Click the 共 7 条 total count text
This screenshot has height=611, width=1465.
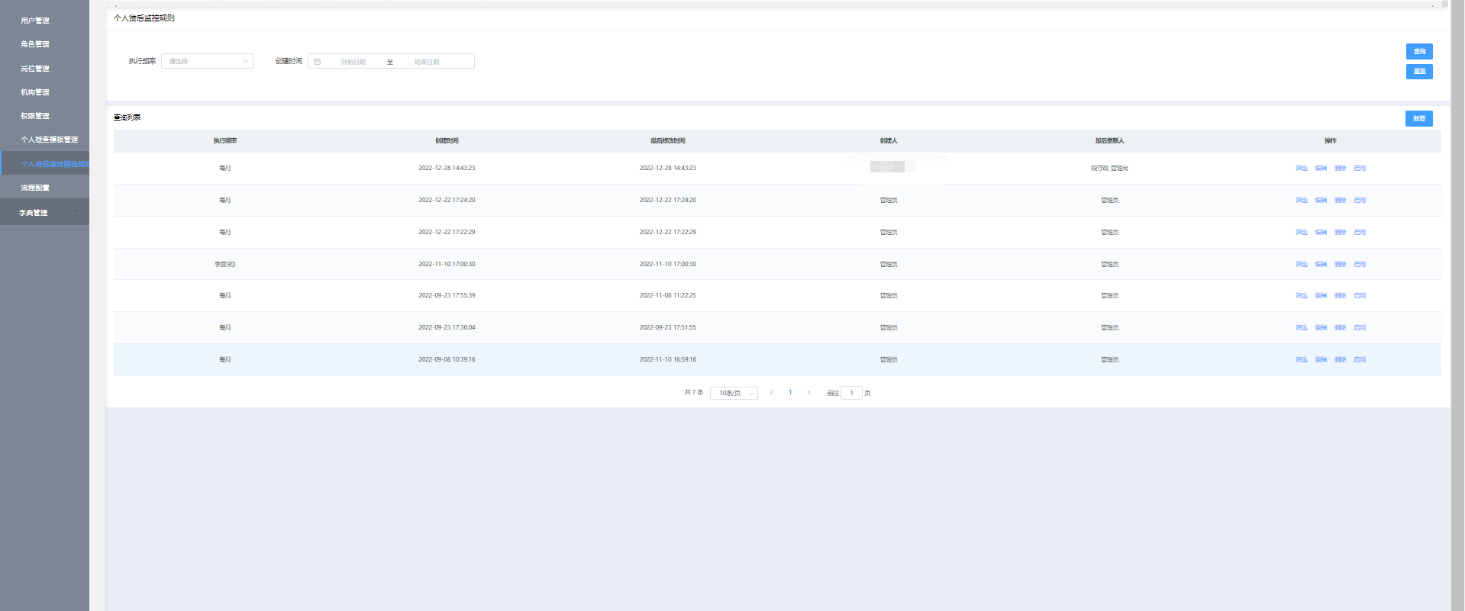click(694, 393)
